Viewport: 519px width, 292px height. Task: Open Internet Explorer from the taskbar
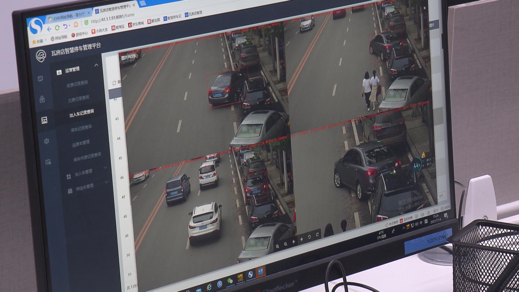209,287
